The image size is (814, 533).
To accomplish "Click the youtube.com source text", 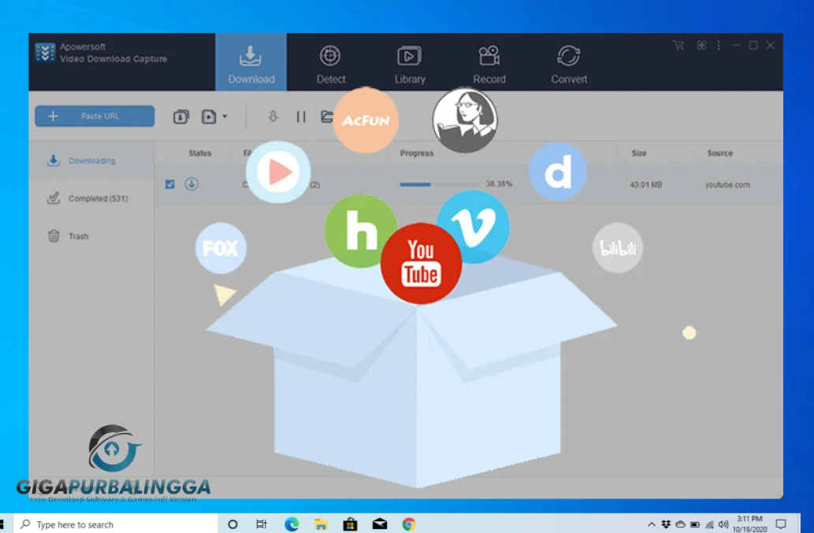I will click(727, 184).
